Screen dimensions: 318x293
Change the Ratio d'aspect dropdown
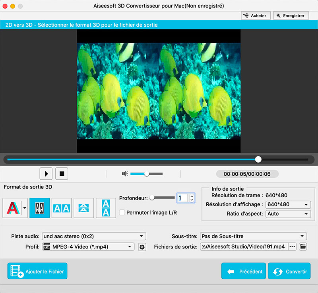pyautogui.click(x=288, y=214)
